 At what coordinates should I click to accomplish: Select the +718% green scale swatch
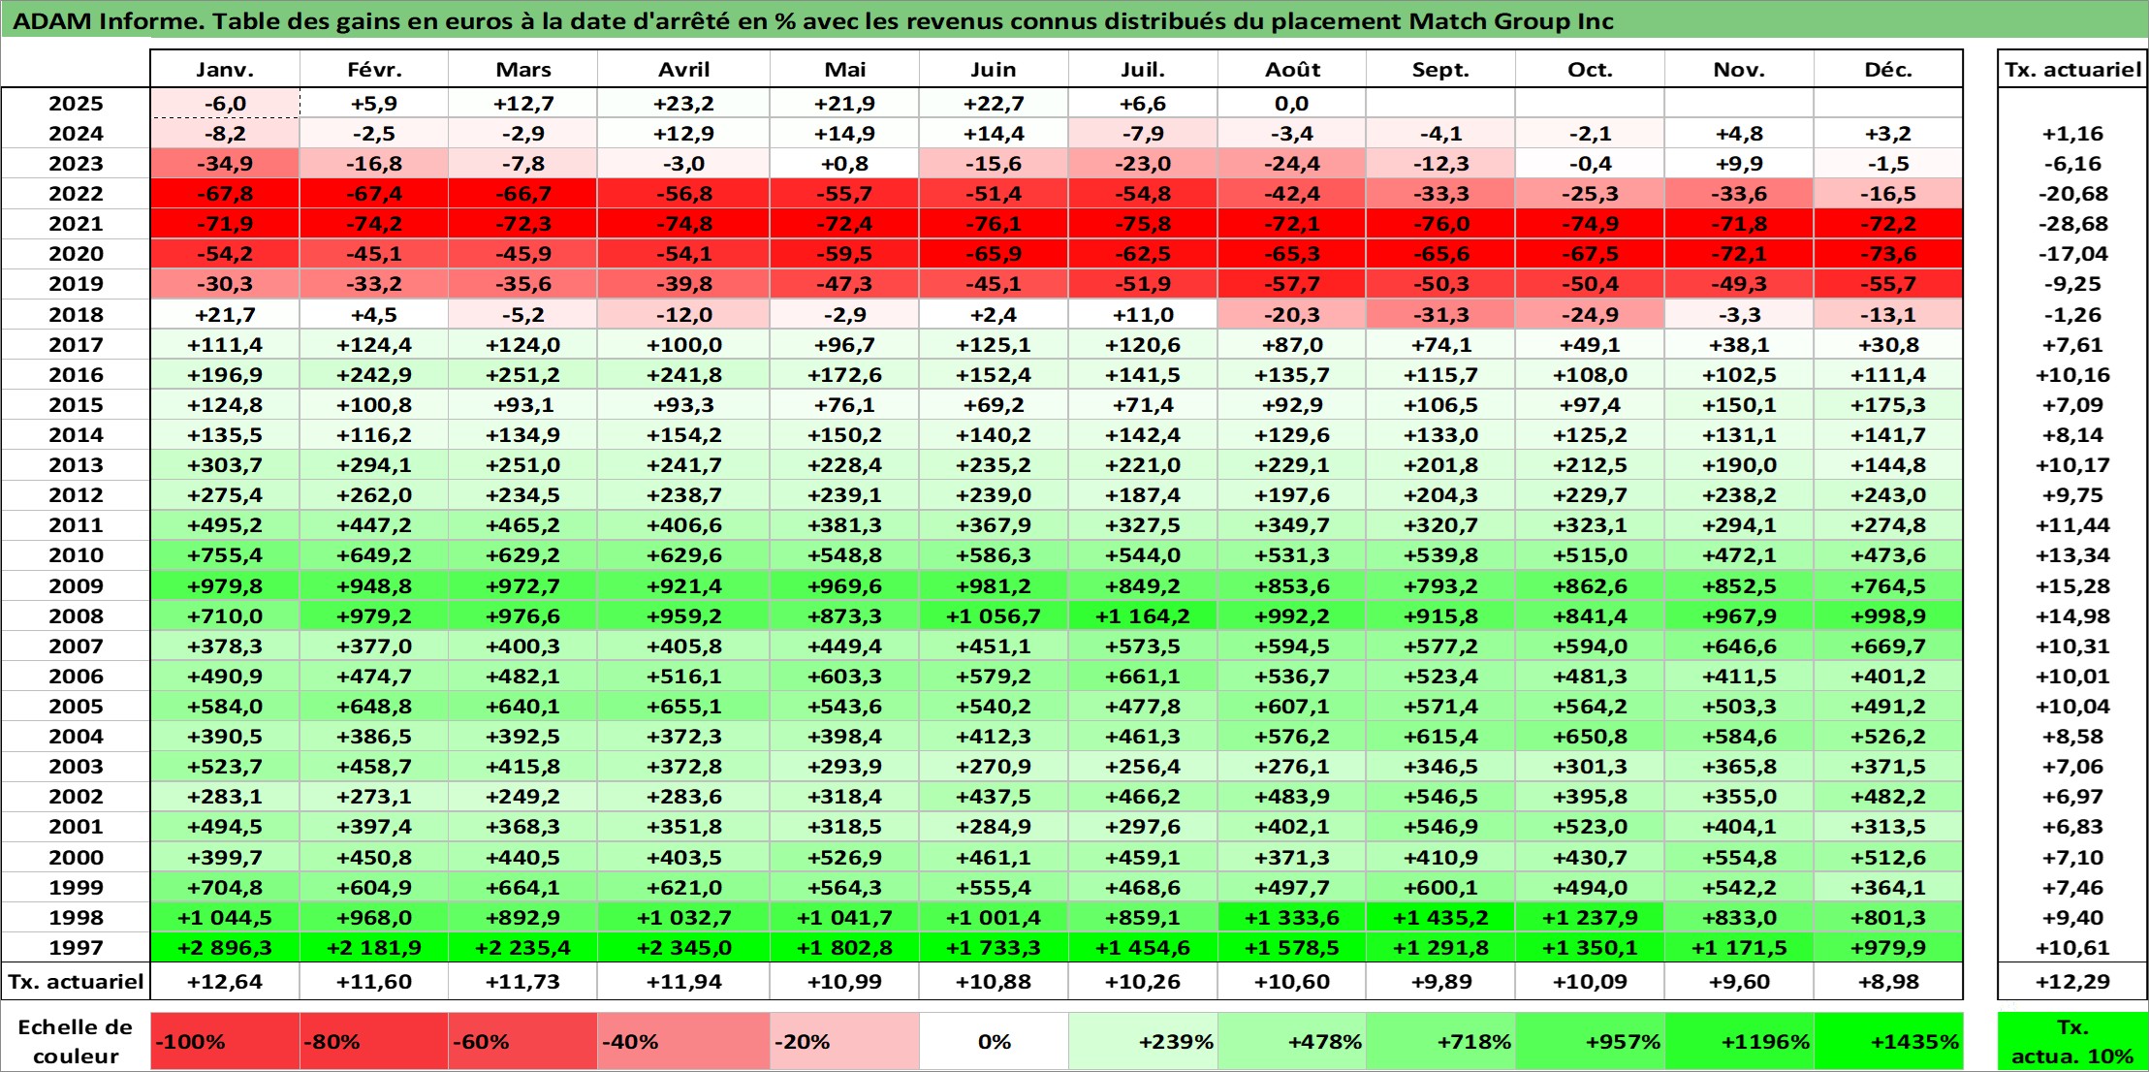(1440, 1042)
